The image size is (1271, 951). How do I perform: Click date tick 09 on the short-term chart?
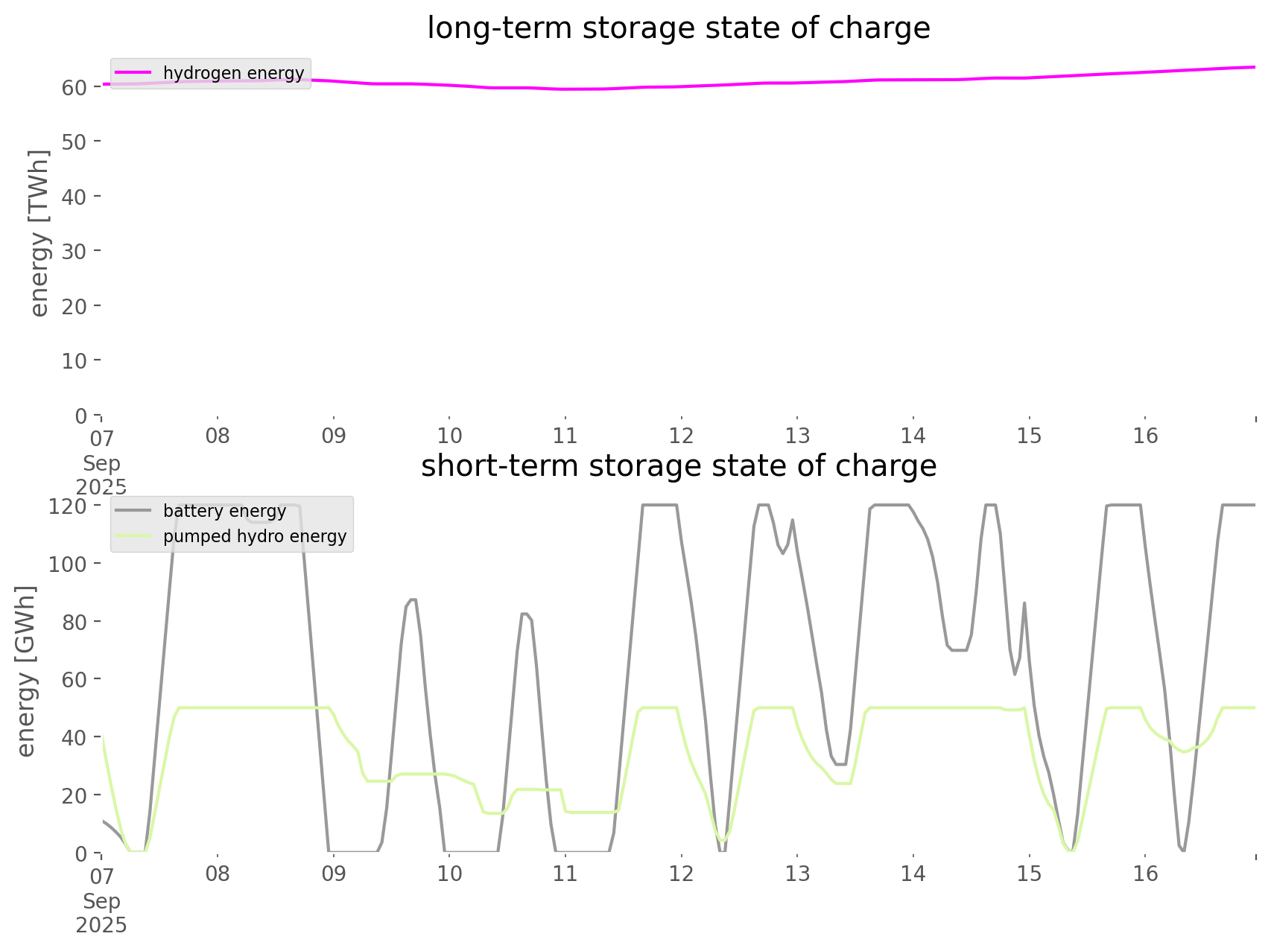click(334, 874)
